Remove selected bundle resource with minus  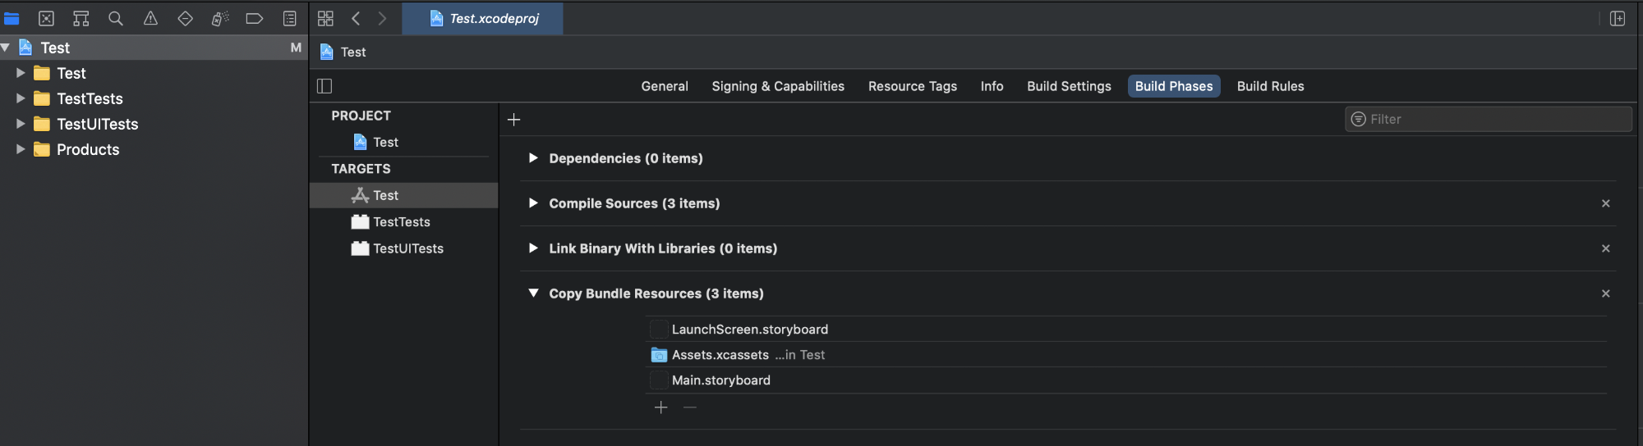coord(690,407)
